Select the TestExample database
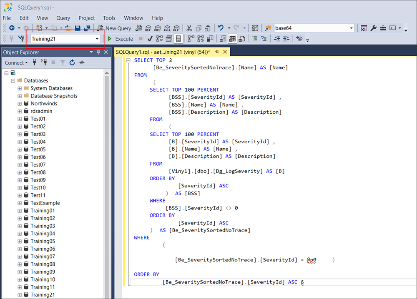This screenshot has width=417, height=299. tap(45, 203)
